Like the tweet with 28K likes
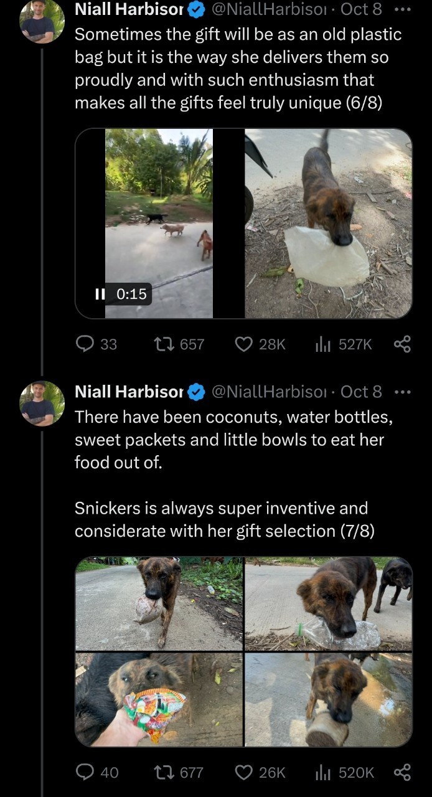 243,344
